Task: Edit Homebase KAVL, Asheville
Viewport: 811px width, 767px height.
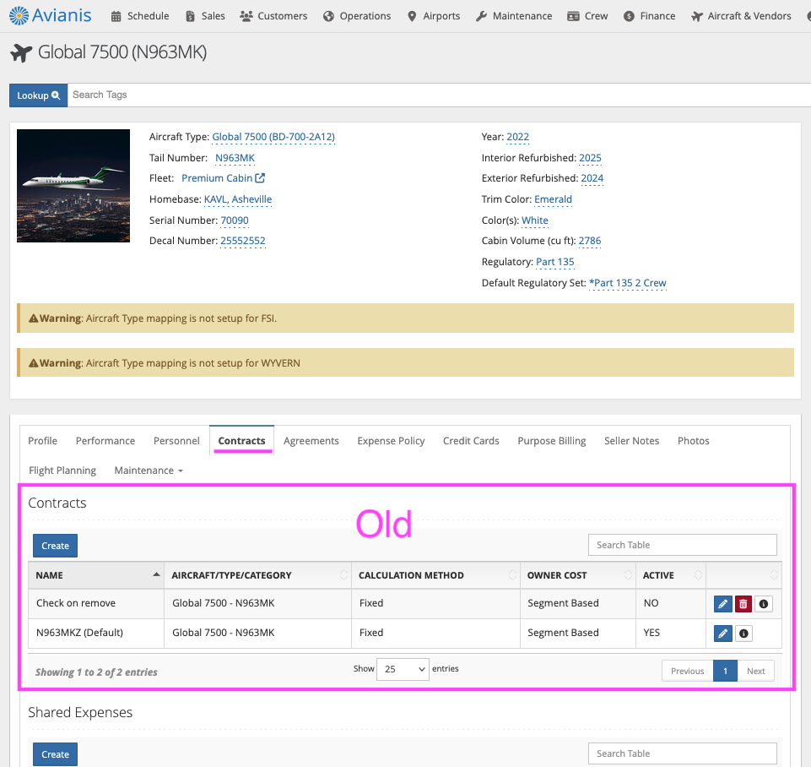Action: pos(238,199)
